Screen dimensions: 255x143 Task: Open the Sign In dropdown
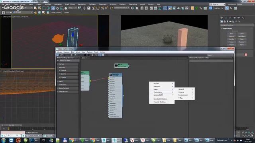218,4
